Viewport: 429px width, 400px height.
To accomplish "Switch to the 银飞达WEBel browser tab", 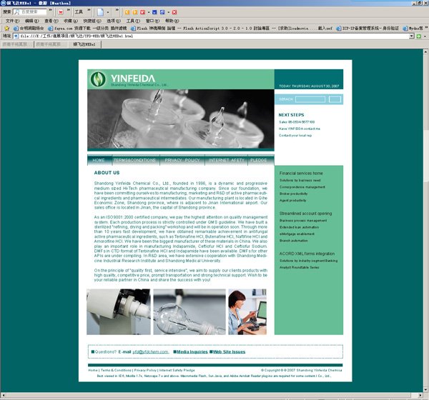I will pyautogui.click(x=84, y=44).
